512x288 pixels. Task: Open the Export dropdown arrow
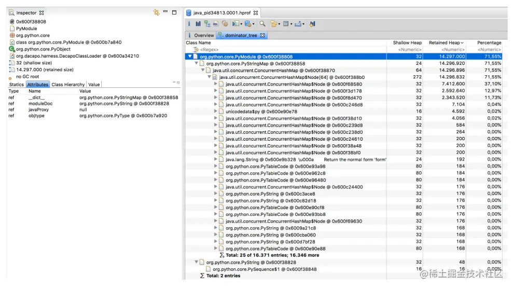click(x=303, y=24)
